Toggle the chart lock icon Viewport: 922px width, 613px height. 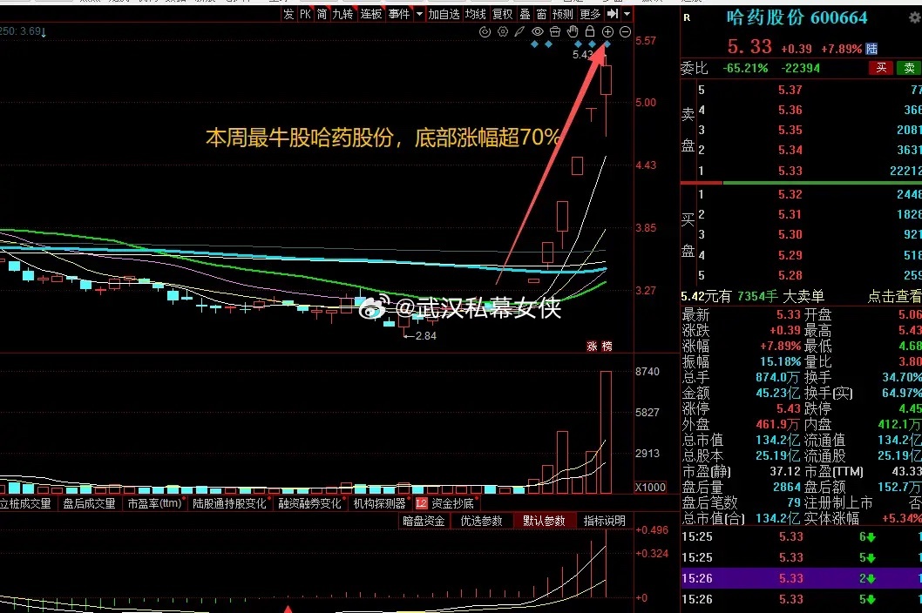pyautogui.click(x=590, y=32)
